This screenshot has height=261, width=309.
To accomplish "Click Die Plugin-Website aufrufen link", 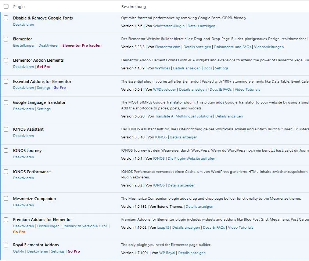I will pos(191,159).
